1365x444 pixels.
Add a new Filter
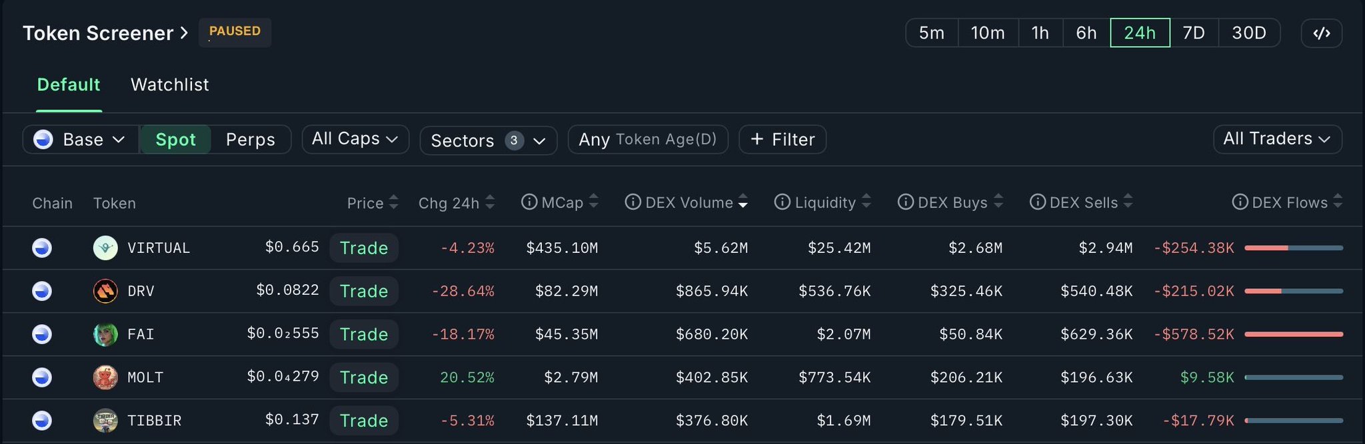pyautogui.click(x=782, y=139)
